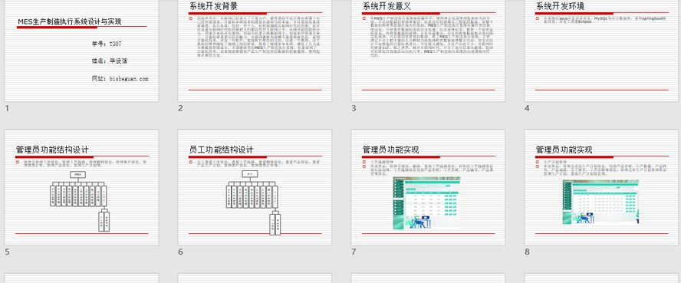Click the green screenshot image on slide 7
Image resolution: width=681 pixels, height=283 pixels.
pos(427,202)
